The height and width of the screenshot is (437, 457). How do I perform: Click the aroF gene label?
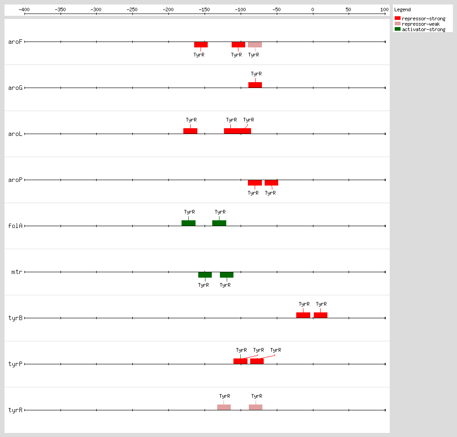15,42
